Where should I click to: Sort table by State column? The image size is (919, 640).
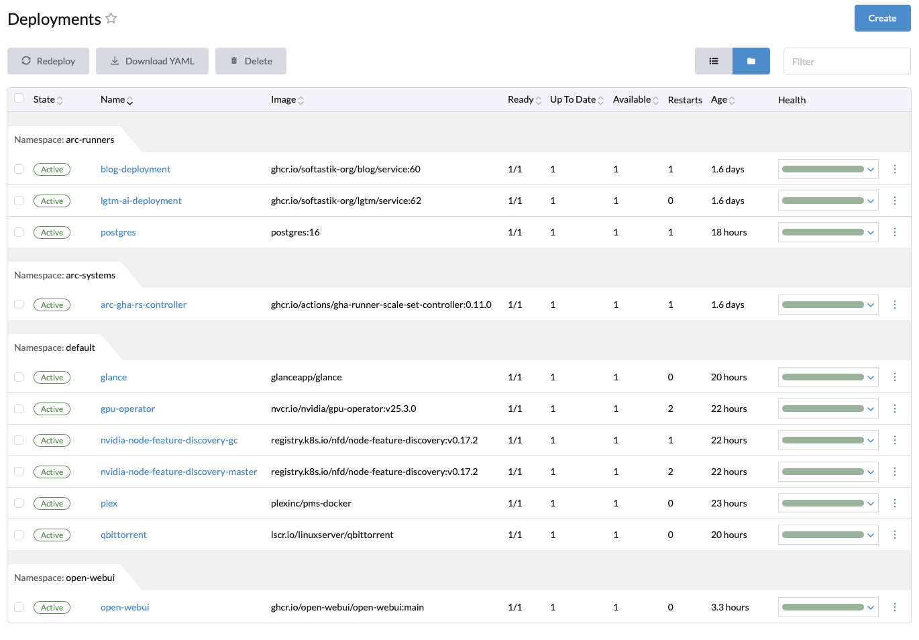click(48, 99)
